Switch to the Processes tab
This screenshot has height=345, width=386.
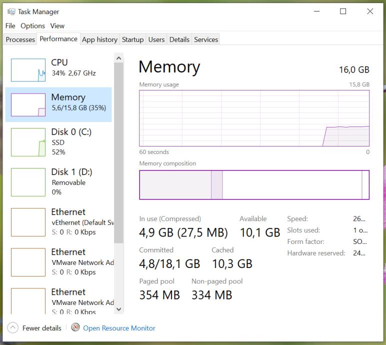click(20, 39)
